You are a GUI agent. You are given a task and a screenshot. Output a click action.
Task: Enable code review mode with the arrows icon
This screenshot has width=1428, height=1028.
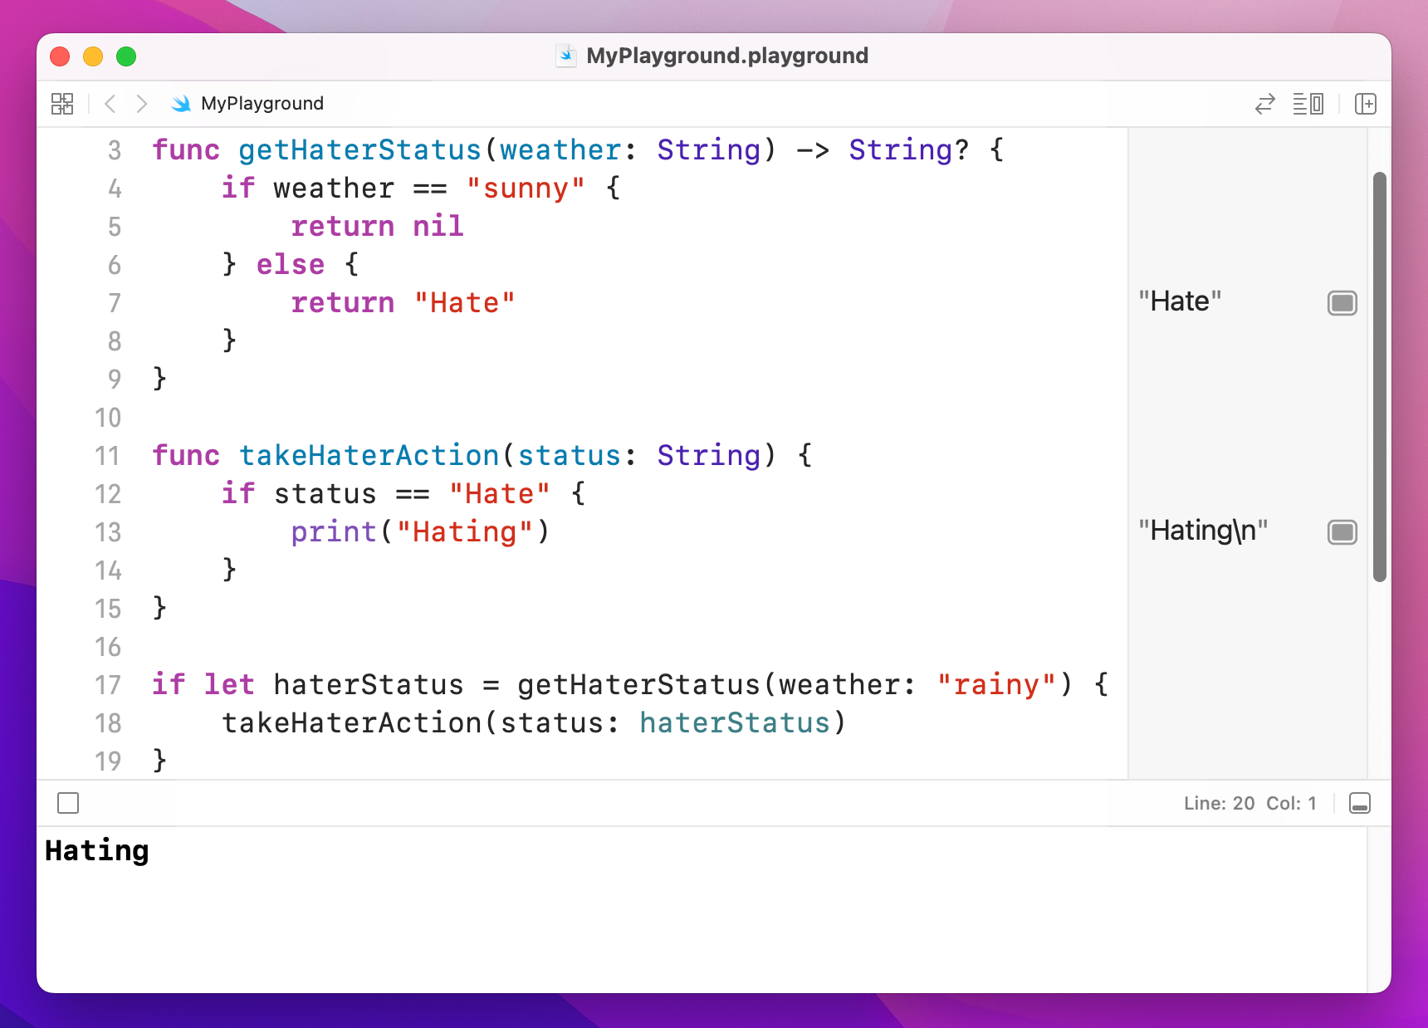(1264, 104)
